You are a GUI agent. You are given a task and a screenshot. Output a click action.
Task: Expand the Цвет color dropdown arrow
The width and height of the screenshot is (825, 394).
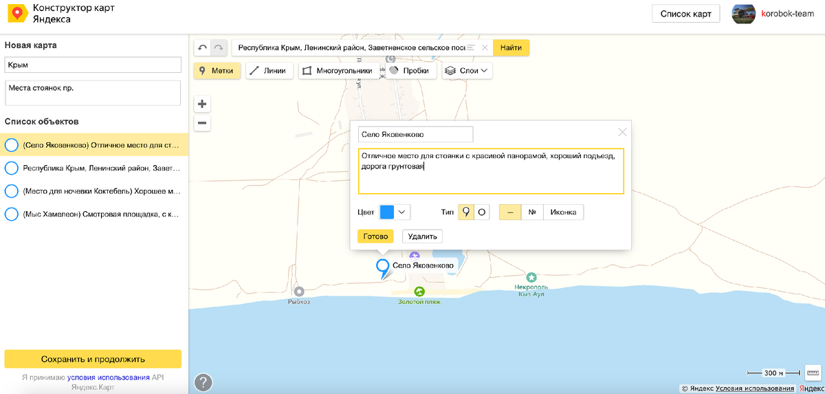pyautogui.click(x=403, y=212)
